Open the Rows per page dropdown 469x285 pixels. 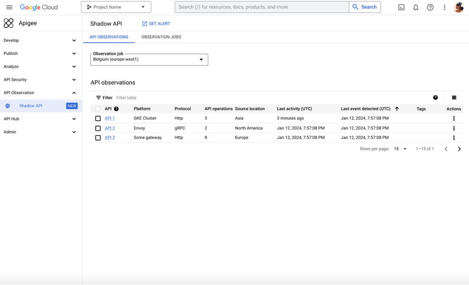(x=400, y=149)
